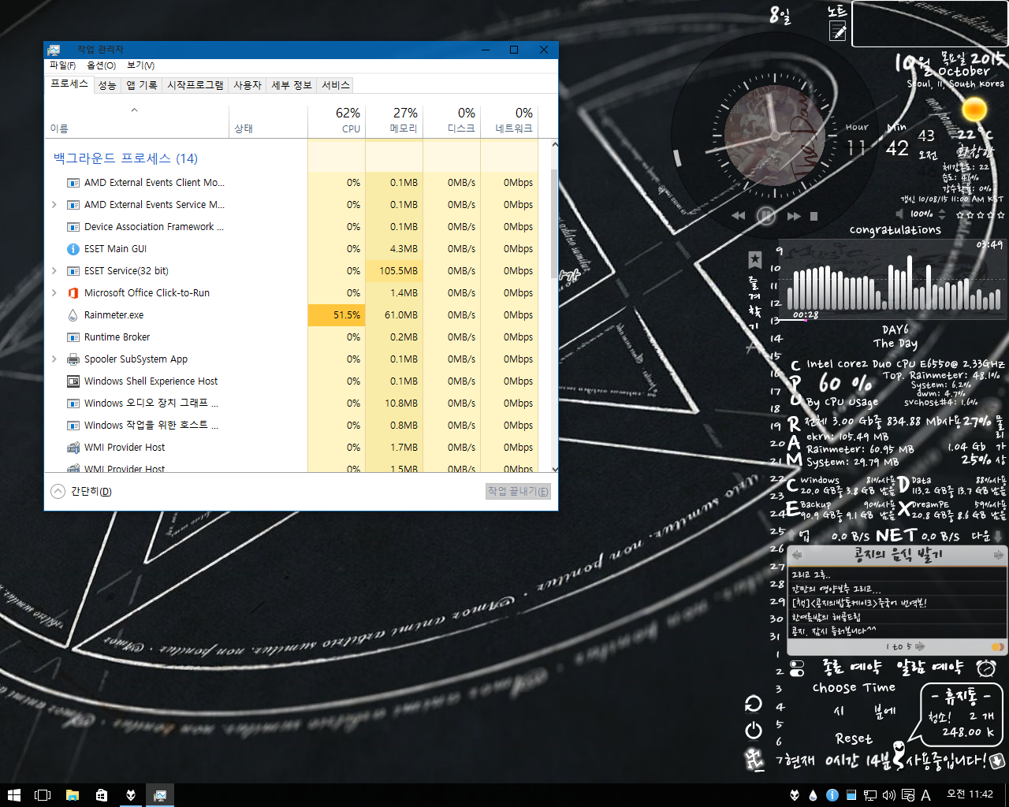The image size is (1009, 807).
Task: Skip to next track in player
Action: tap(794, 215)
